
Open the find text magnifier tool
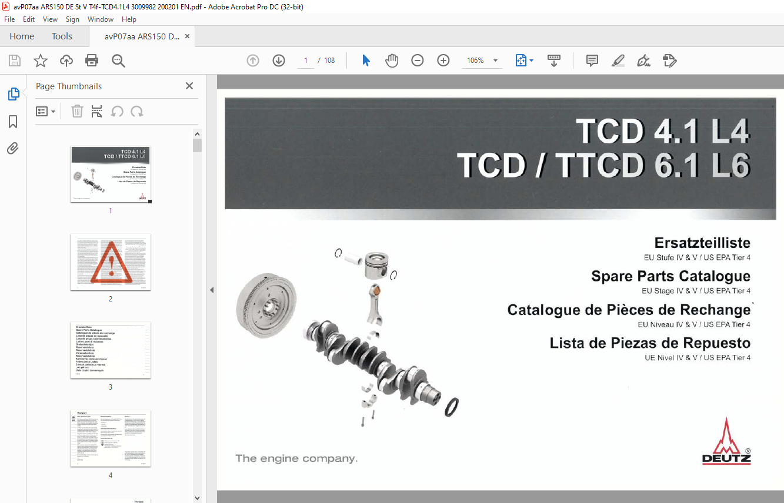118,61
